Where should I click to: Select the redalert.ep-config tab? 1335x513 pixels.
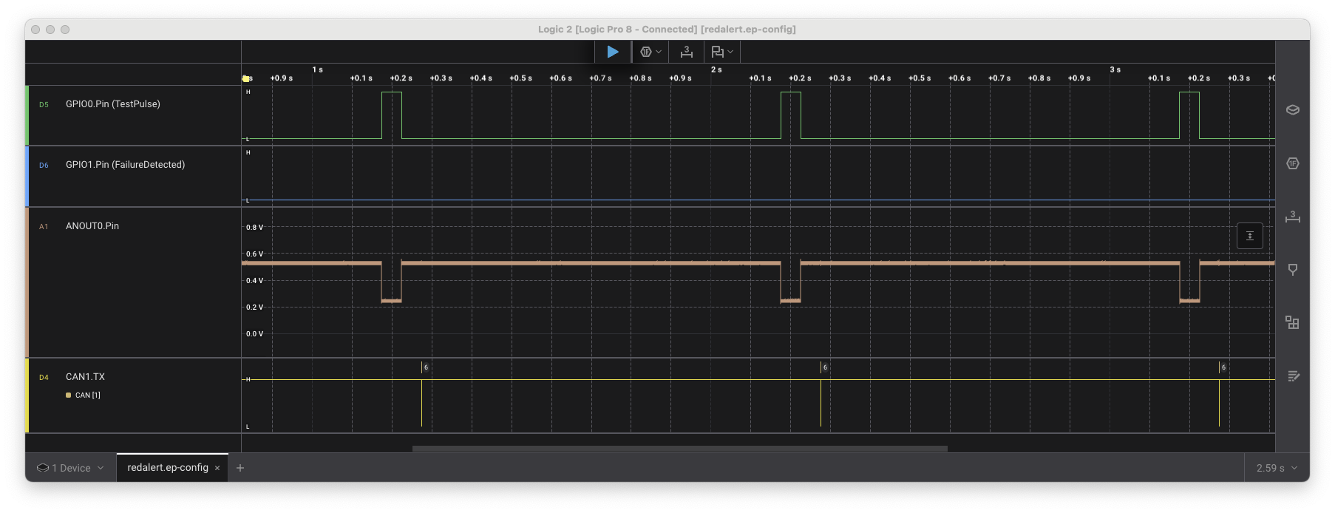click(x=167, y=468)
